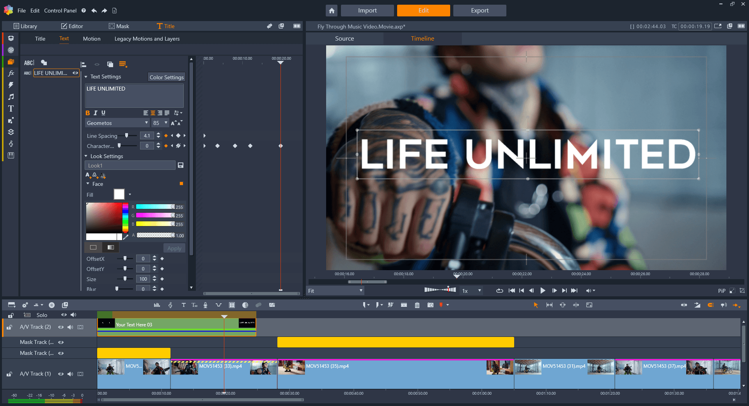The image size is (749, 406).
Task: Take a snapshot of the timeline frame
Action: click(430, 305)
